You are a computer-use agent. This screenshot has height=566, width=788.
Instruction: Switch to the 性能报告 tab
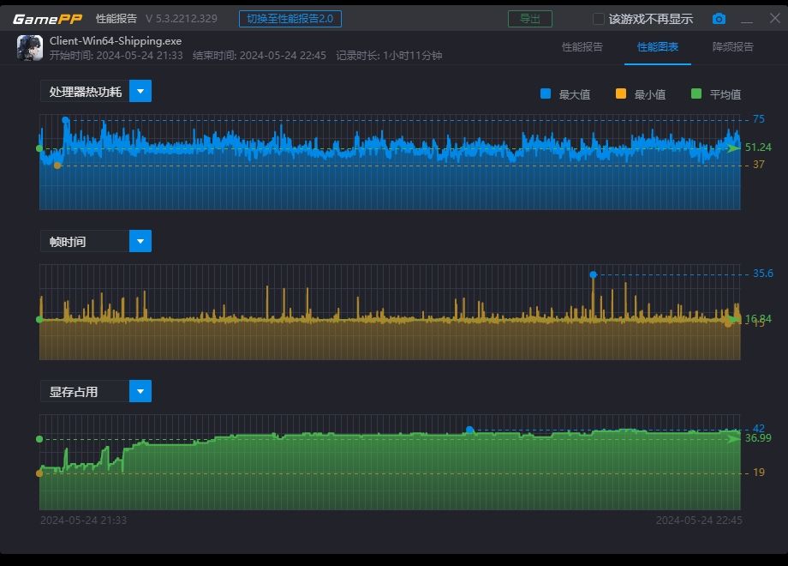coord(582,47)
